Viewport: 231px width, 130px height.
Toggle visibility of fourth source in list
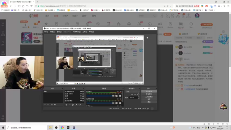pyautogui.click(x=81, y=98)
